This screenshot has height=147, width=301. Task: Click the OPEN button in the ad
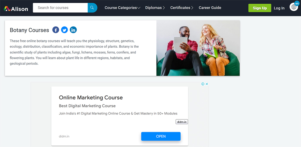coord(161,136)
